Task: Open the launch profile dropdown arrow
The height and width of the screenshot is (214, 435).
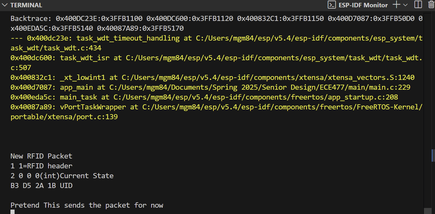Action: (x=406, y=5)
